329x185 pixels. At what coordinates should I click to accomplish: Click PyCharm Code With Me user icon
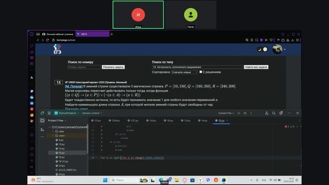coord(266,113)
